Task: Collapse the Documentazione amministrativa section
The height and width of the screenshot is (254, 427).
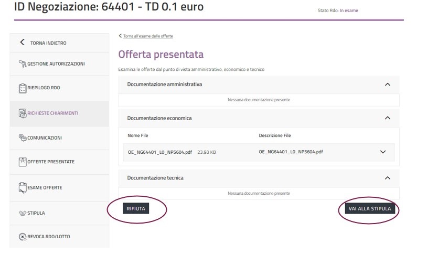Action: [x=388, y=84]
